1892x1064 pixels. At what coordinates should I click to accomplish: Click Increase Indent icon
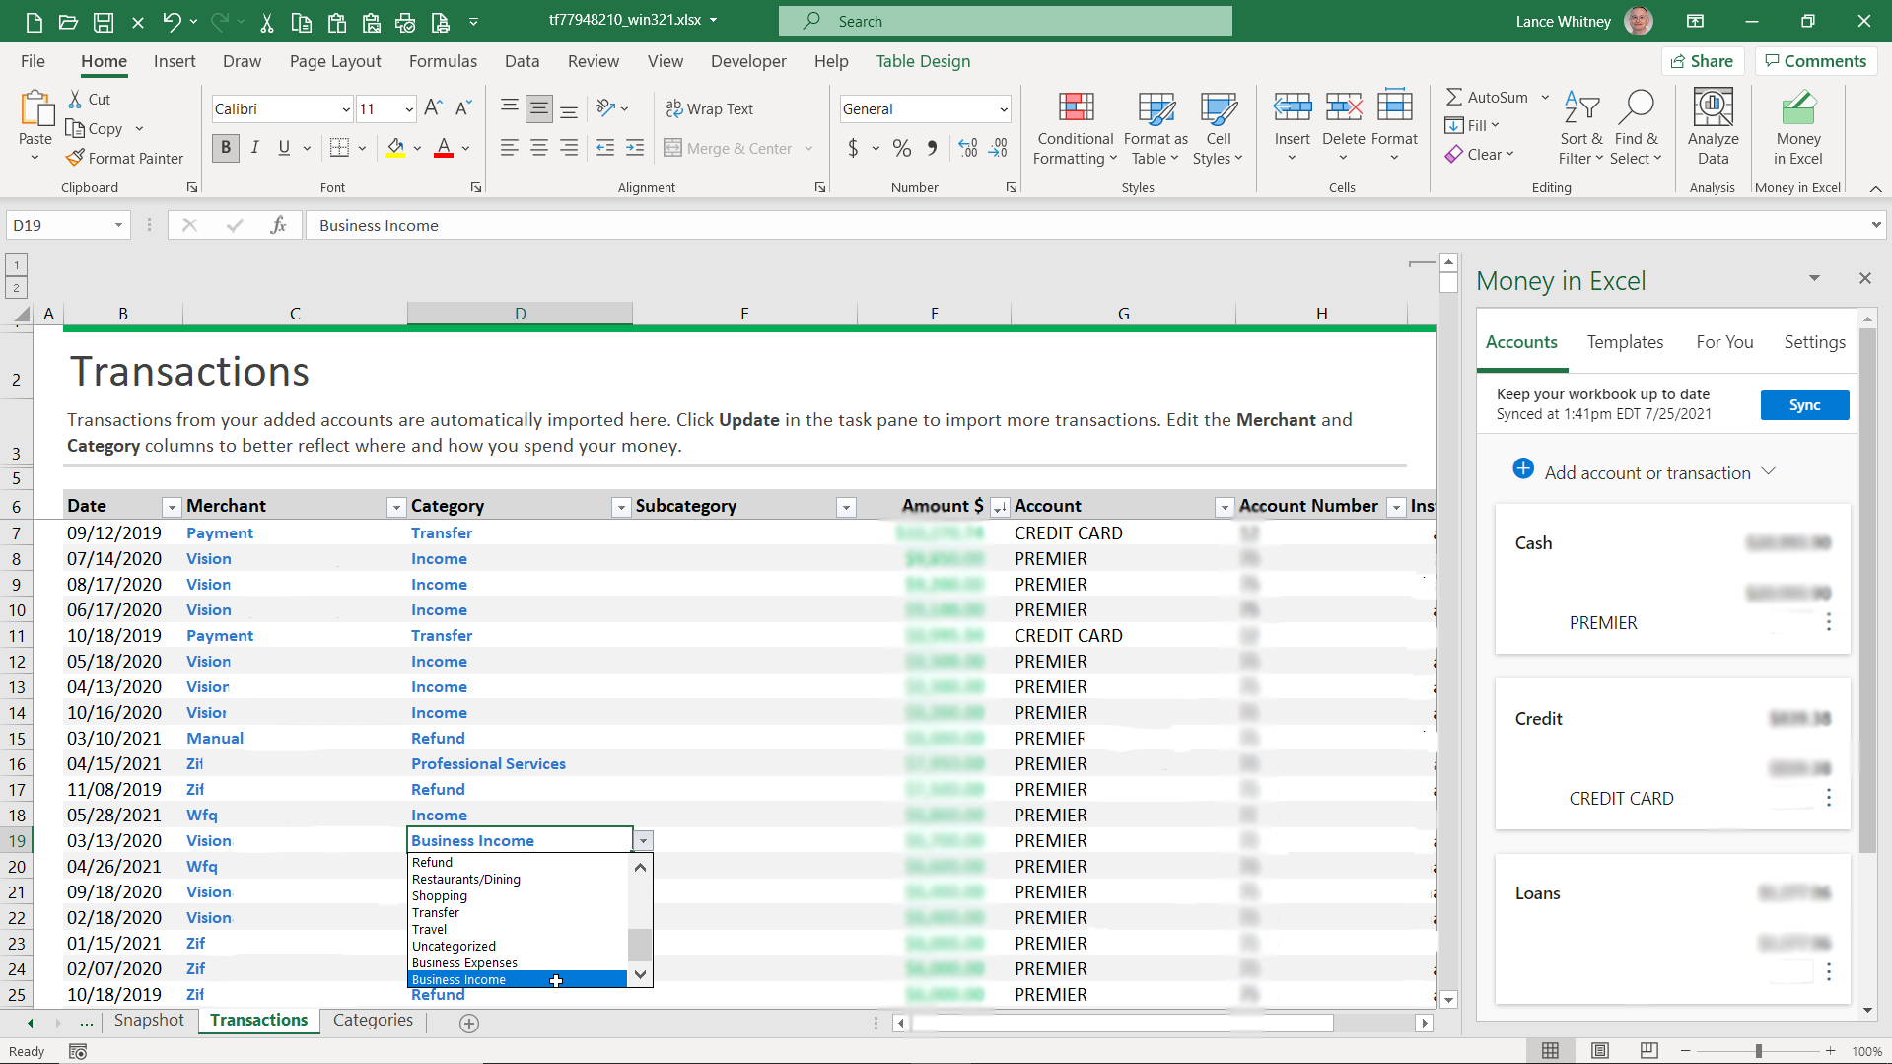[x=635, y=148]
